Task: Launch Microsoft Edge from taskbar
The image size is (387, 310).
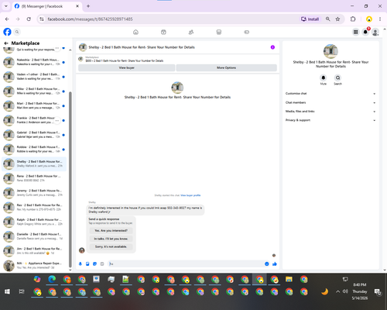Action: pyautogui.click(x=52, y=279)
